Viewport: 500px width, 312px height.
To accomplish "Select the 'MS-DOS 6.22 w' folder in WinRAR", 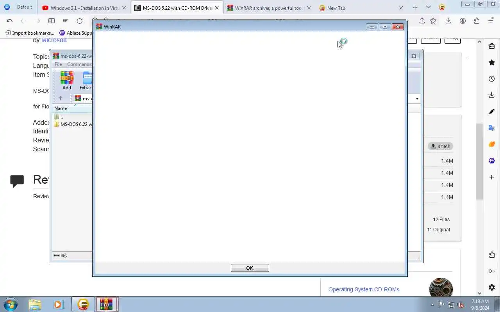I will (73, 124).
